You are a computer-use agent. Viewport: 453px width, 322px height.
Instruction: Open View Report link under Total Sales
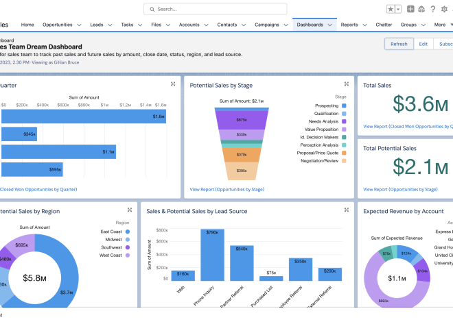(x=408, y=127)
